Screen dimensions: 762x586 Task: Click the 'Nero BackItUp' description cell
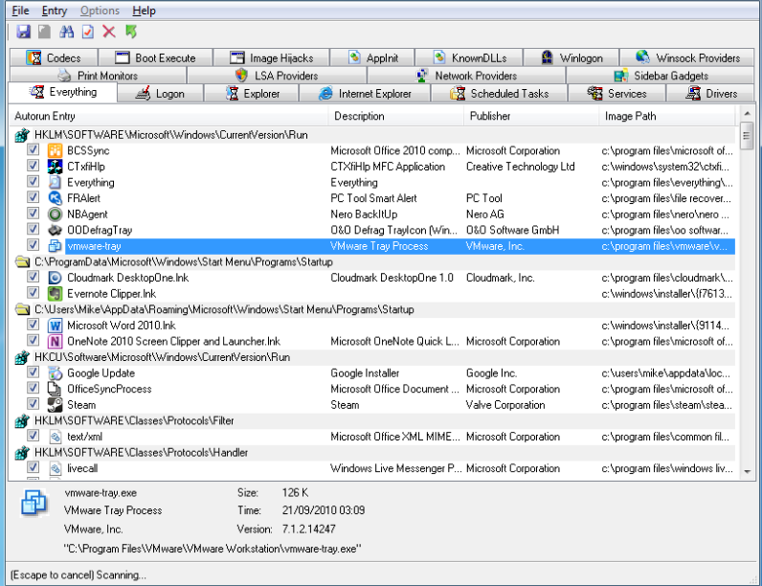[364, 214]
